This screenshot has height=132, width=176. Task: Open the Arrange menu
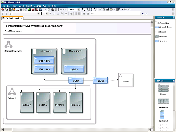pyautogui.click(x=37, y=6)
